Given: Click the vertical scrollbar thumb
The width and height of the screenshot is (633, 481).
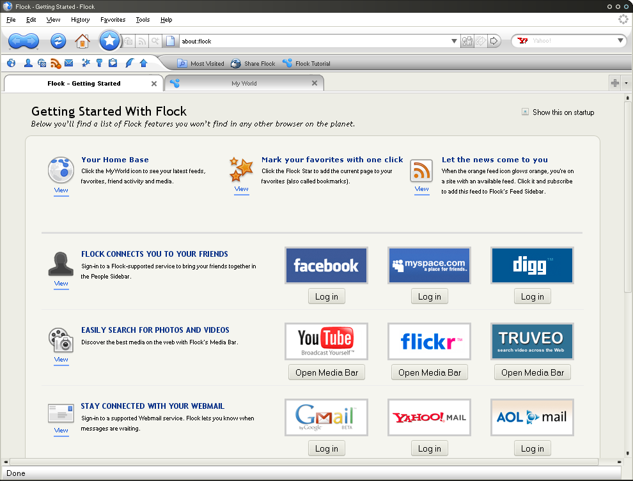Looking at the screenshot, I should tap(627, 197).
